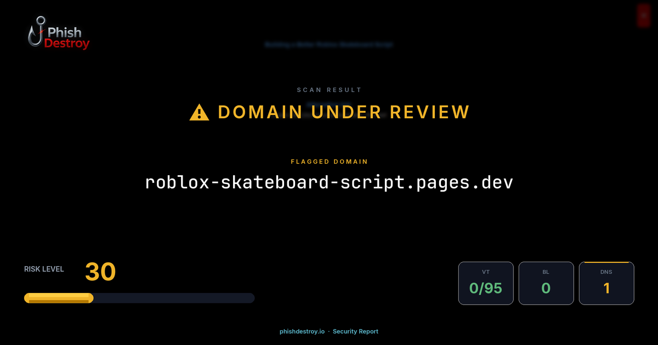Toggle the BL indicator card selection
The height and width of the screenshot is (345, 658).
coord(546,283)
